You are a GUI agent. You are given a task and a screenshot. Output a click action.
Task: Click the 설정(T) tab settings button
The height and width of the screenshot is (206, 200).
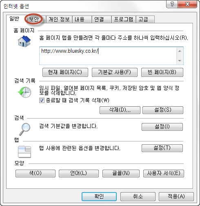coord(162,148)
